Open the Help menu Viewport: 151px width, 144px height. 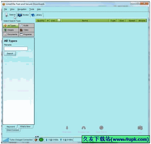coord(39,9)
